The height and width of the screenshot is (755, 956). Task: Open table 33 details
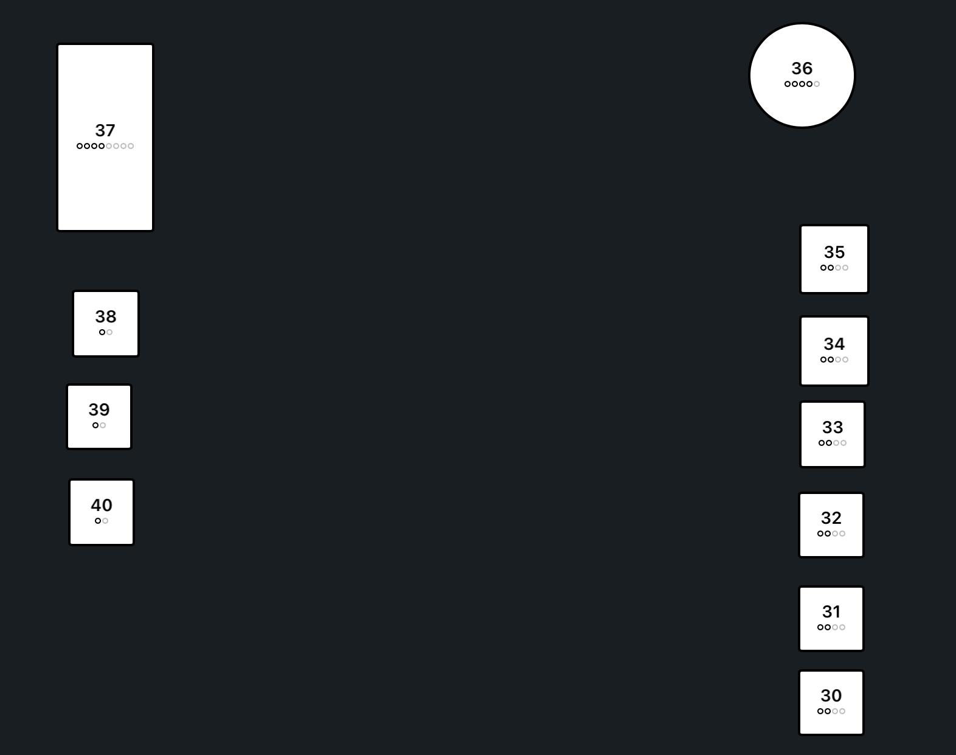point(833,434)
